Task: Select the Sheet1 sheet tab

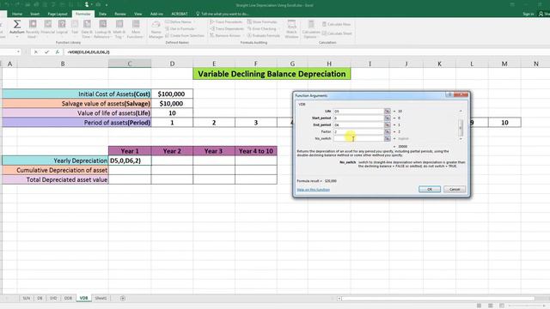Action: click(x=101, y=298)
